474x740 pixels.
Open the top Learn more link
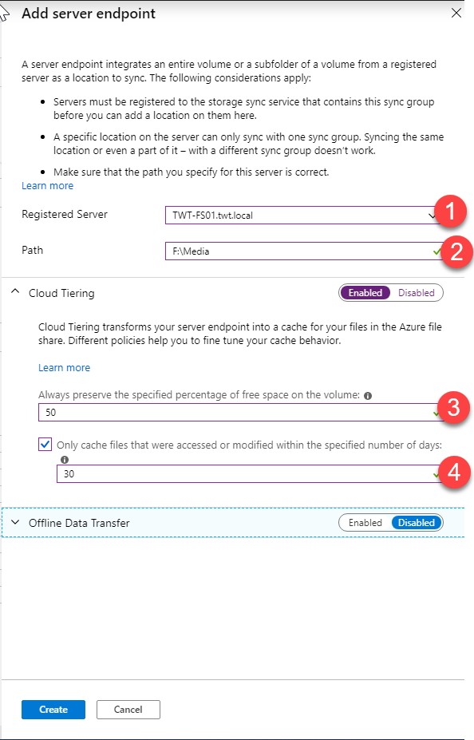(48, 186)
